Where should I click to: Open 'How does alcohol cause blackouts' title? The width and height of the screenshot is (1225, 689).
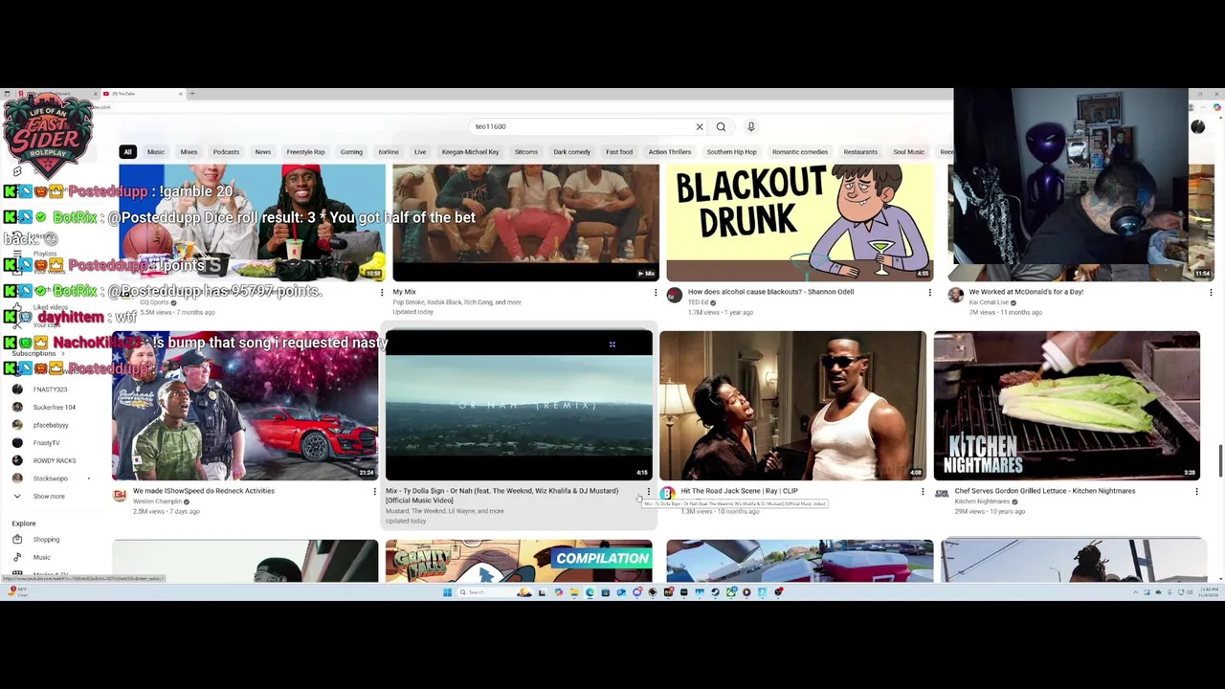pyautogui.click(x=770, y=292)
